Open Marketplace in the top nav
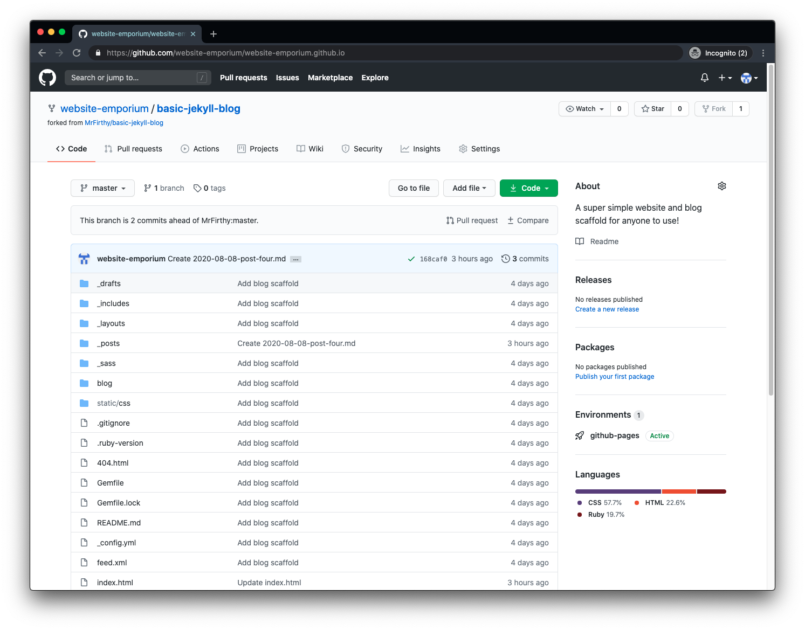 tap(330, 78)
